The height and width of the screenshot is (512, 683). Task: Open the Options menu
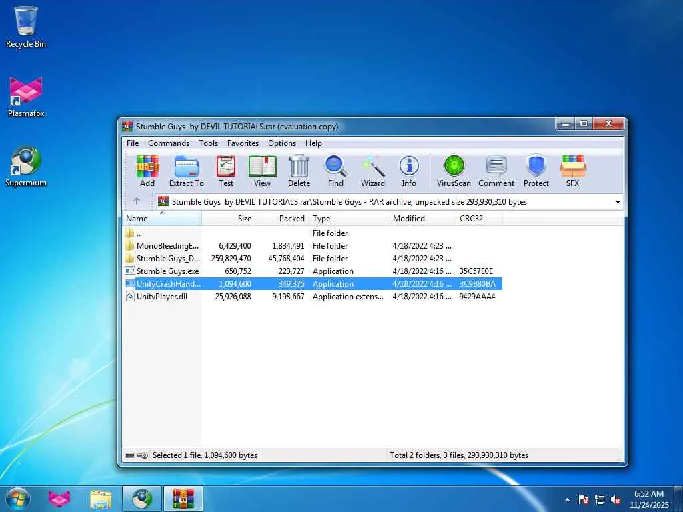tap(282, 143)
